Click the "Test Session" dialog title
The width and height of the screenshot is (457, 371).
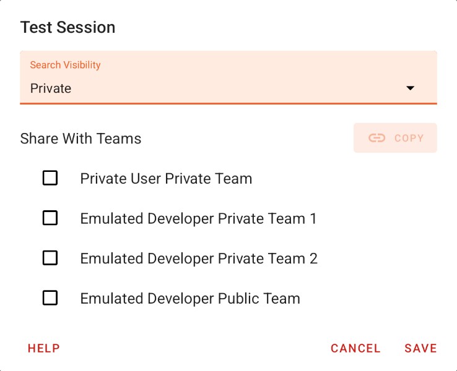pos(67,27)
